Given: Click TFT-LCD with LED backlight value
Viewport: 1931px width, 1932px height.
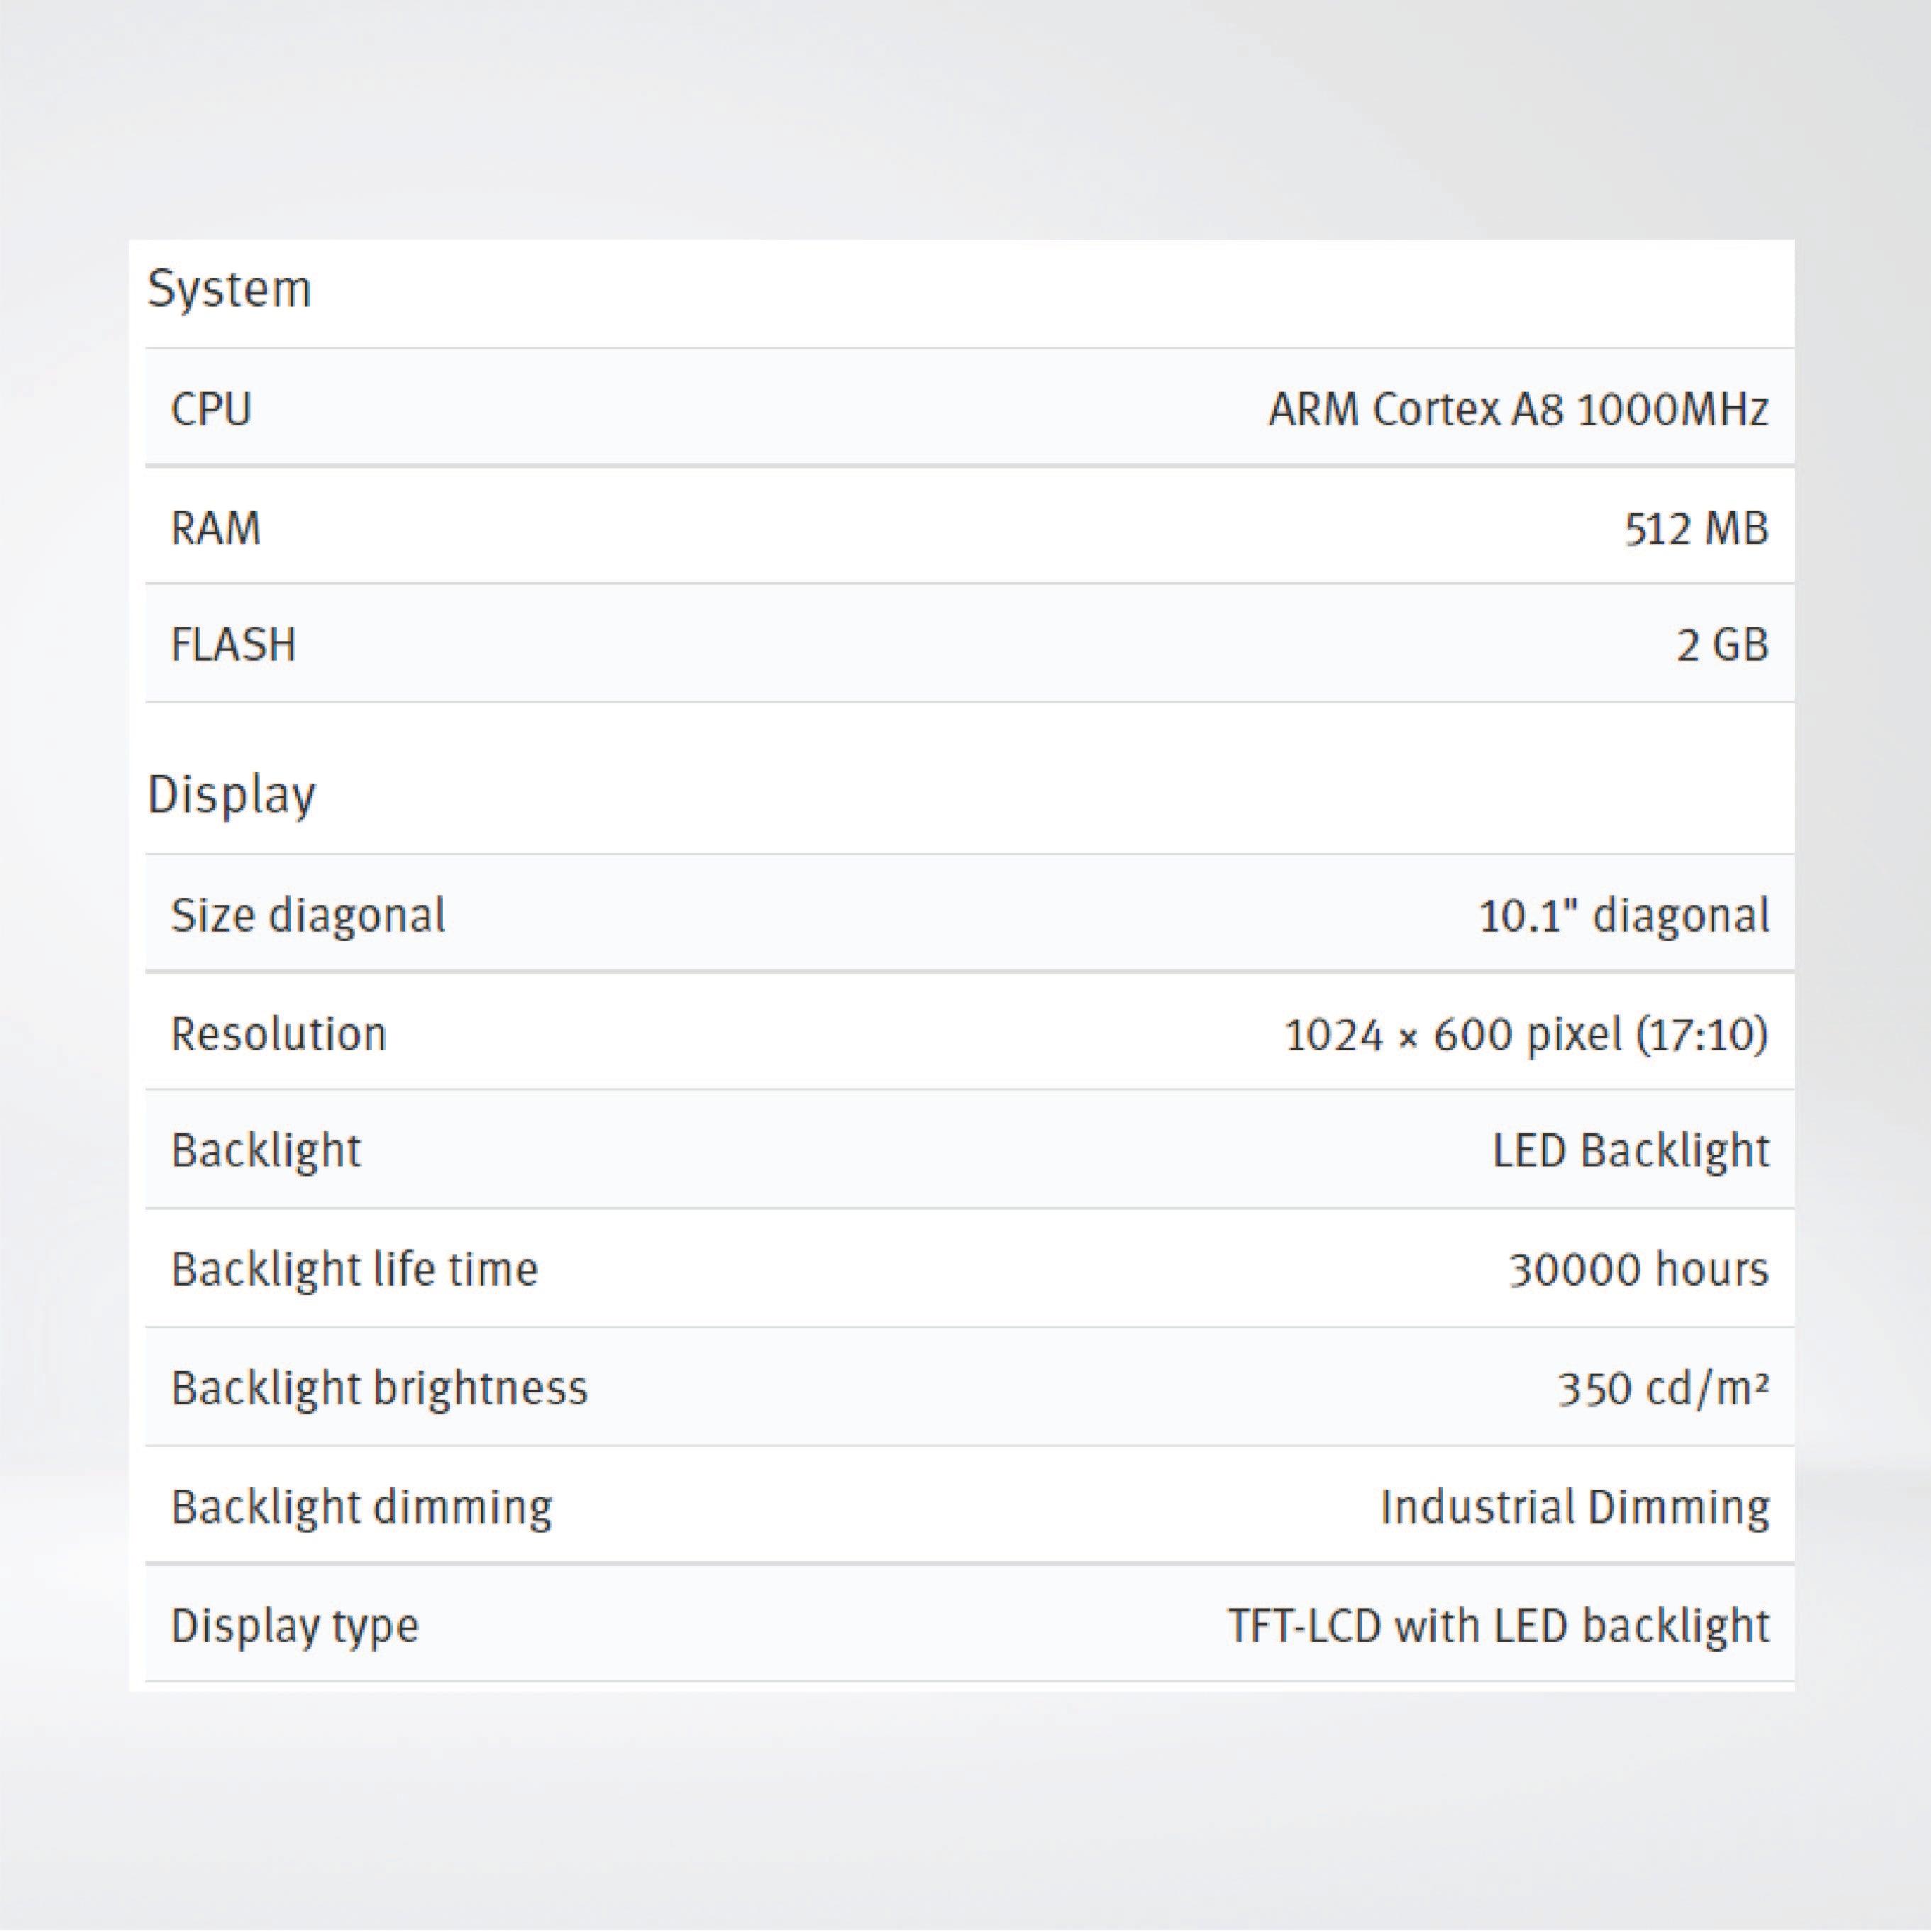Looking at the screenshot, I should 1498,1625.
